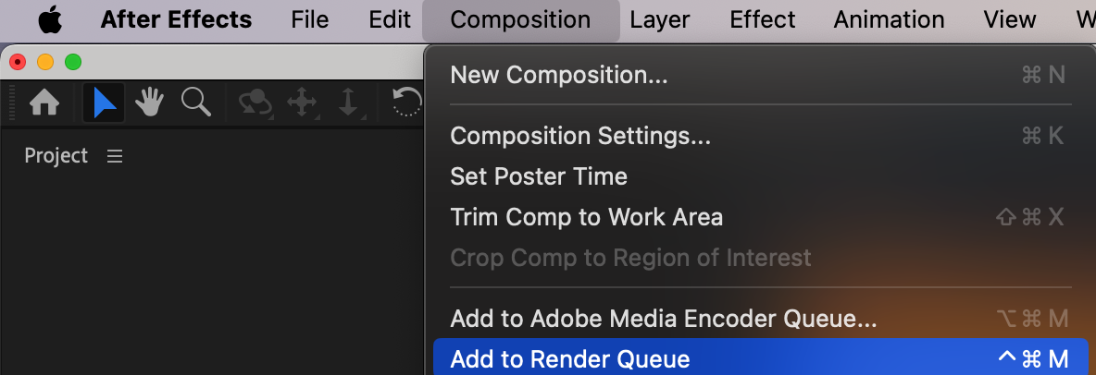Click the Home icon in the toolbar
This screenshot has height=375, width=1096.
tap(44, 103)
